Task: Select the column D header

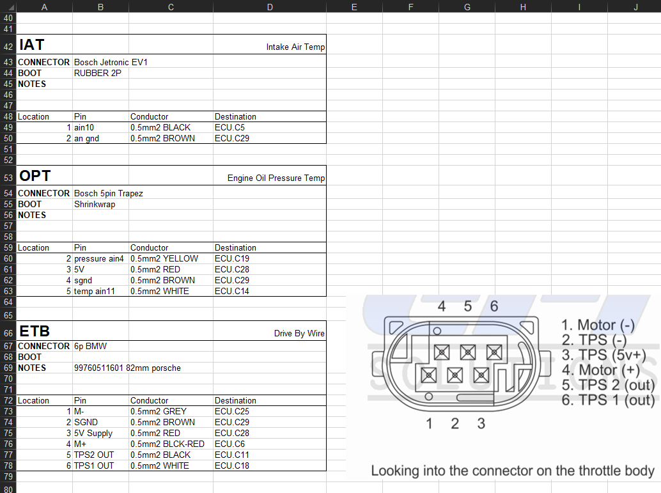Action: [270, 6]
